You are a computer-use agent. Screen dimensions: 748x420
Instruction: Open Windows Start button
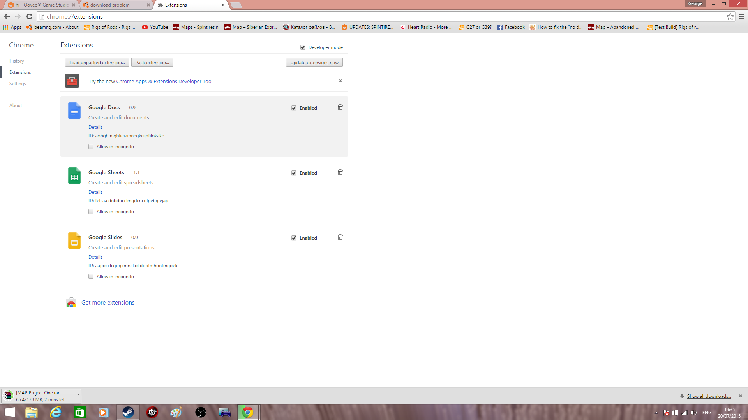[9, 412]
